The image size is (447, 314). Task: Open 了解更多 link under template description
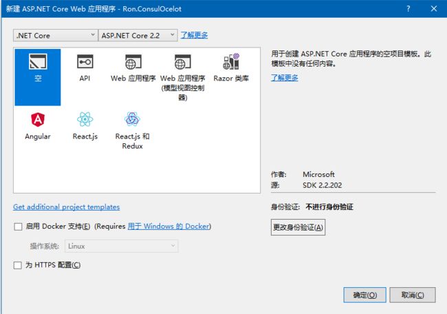[285, 78]
